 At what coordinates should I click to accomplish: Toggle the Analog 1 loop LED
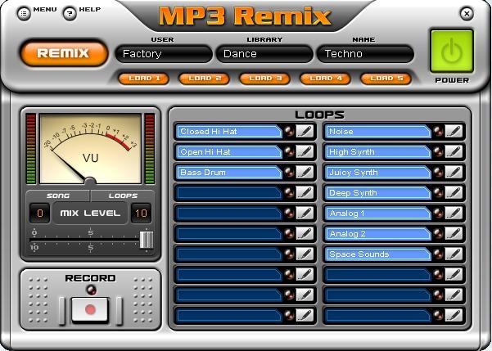coord(438,213)
